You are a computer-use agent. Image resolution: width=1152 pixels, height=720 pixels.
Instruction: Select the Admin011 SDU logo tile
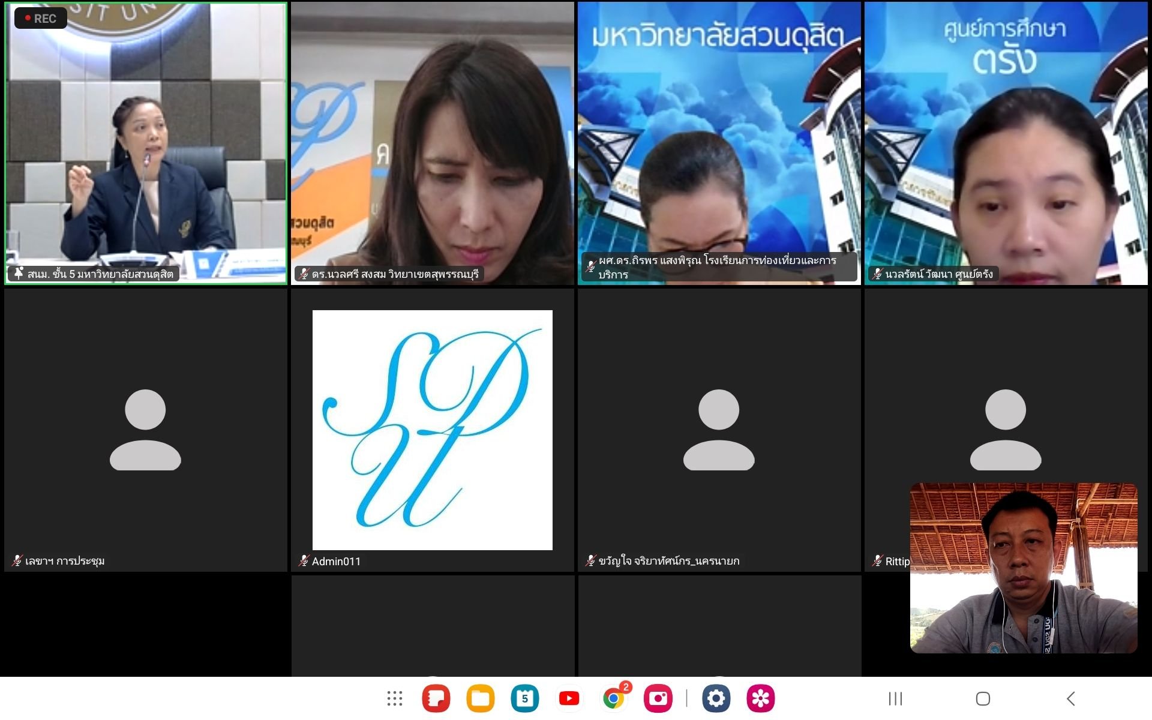[432, 430]
